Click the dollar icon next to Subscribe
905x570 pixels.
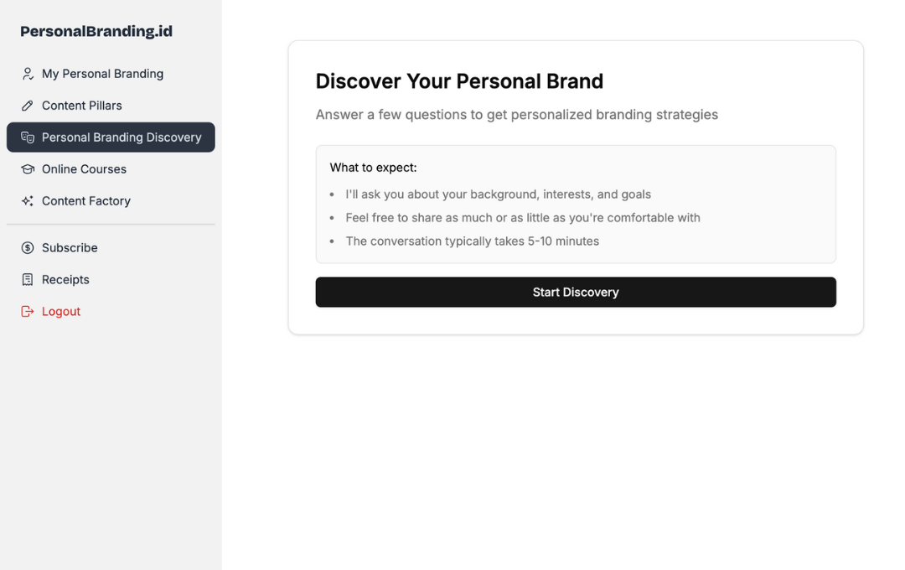coord(26,247)
